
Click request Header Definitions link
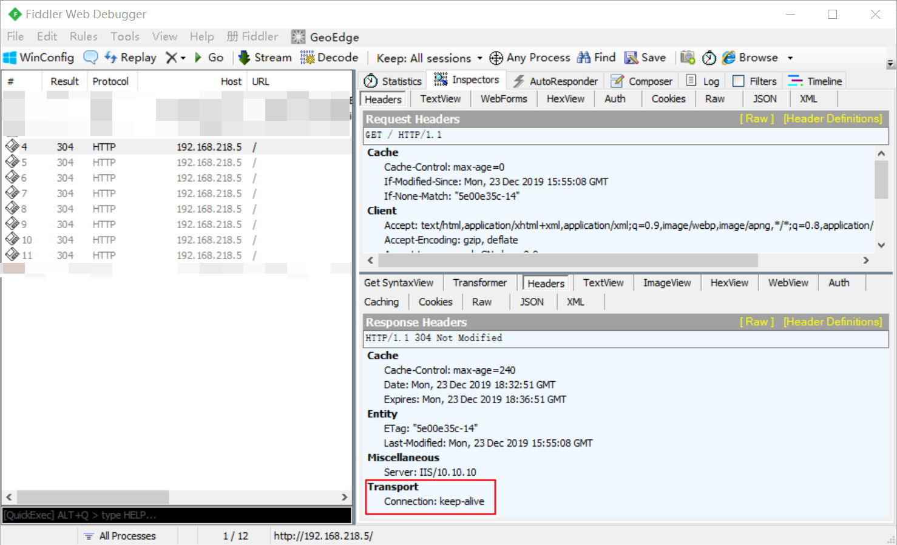[833, 119]
